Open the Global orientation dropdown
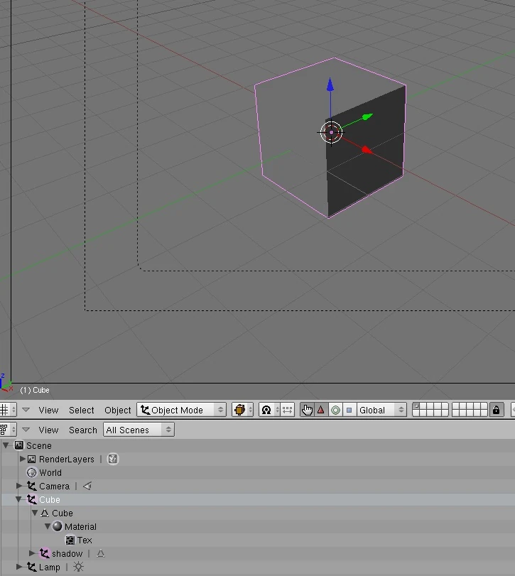 click(x=381, y=410)
